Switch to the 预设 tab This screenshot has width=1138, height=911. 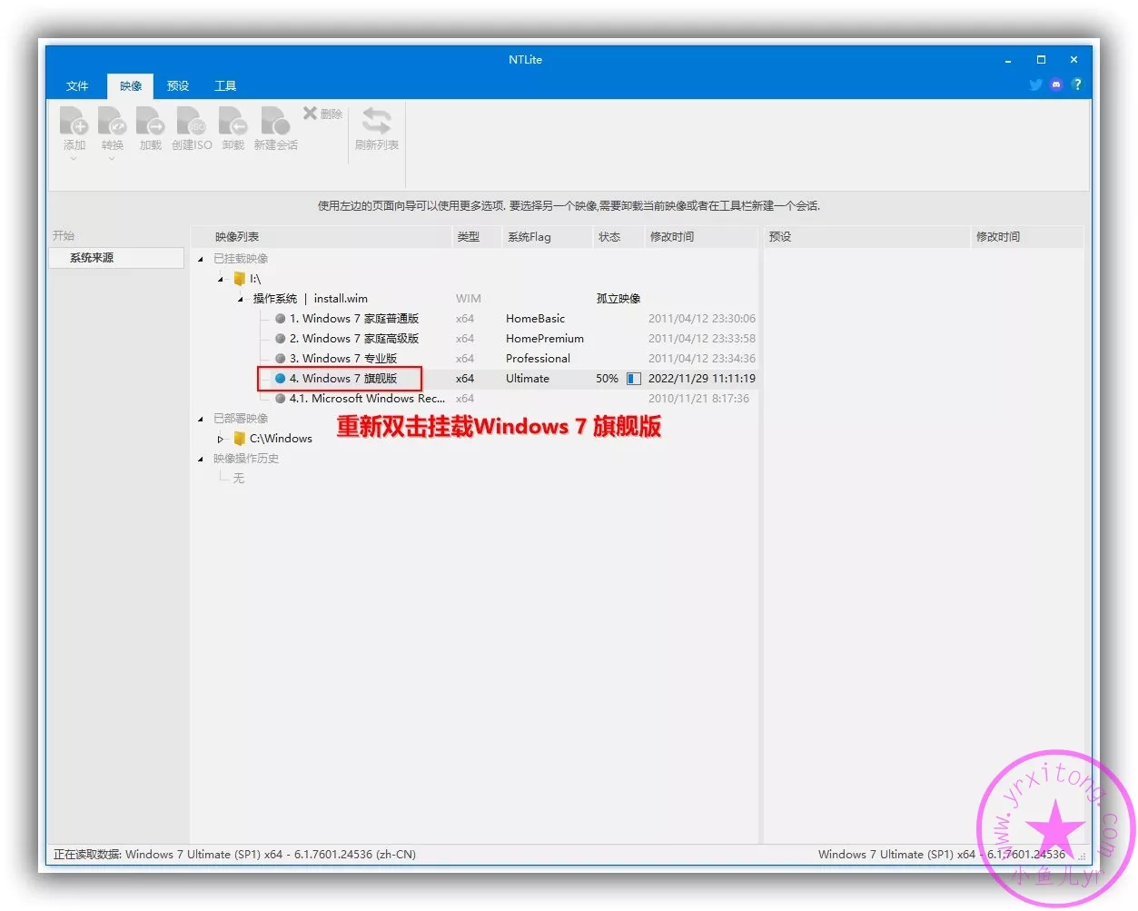coord(178,86)
